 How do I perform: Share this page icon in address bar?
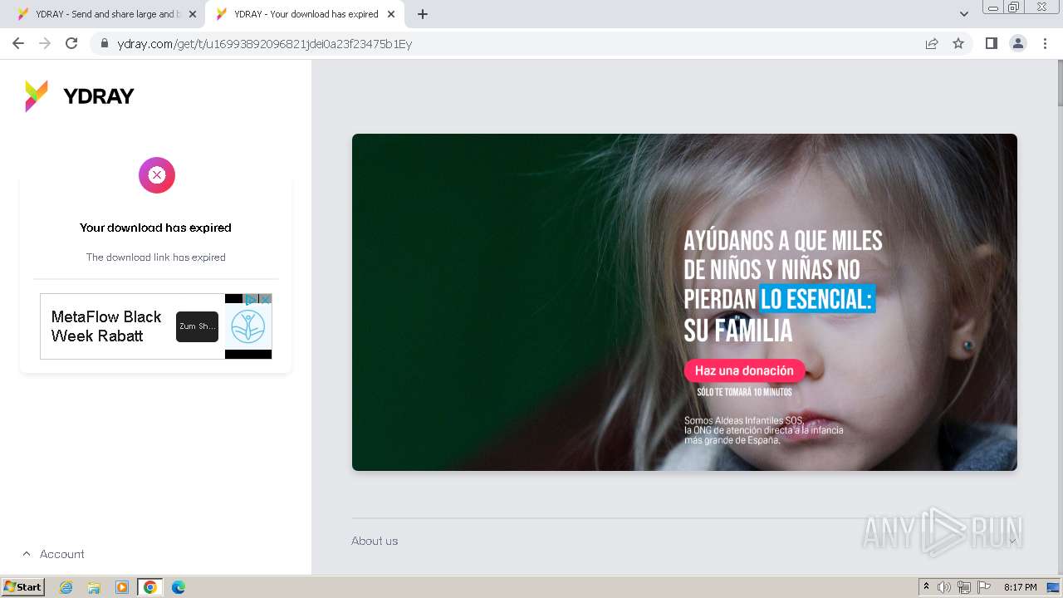coord(932,44)
